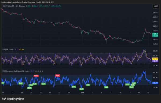This screenshot has height=103, width=161.
Task: Click the high value H186.2
Action: 35,6
